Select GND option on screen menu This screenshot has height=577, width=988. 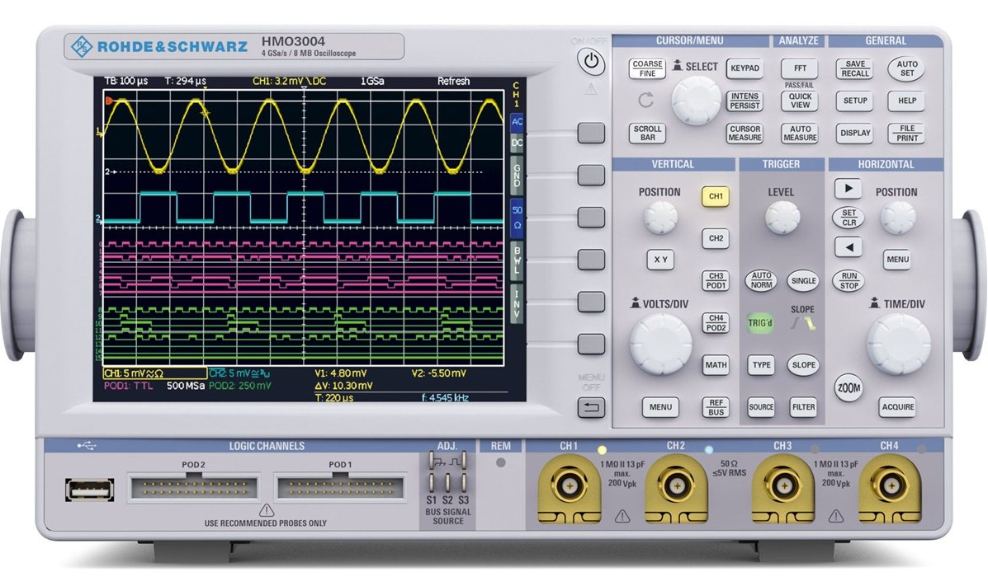[517, 176]
